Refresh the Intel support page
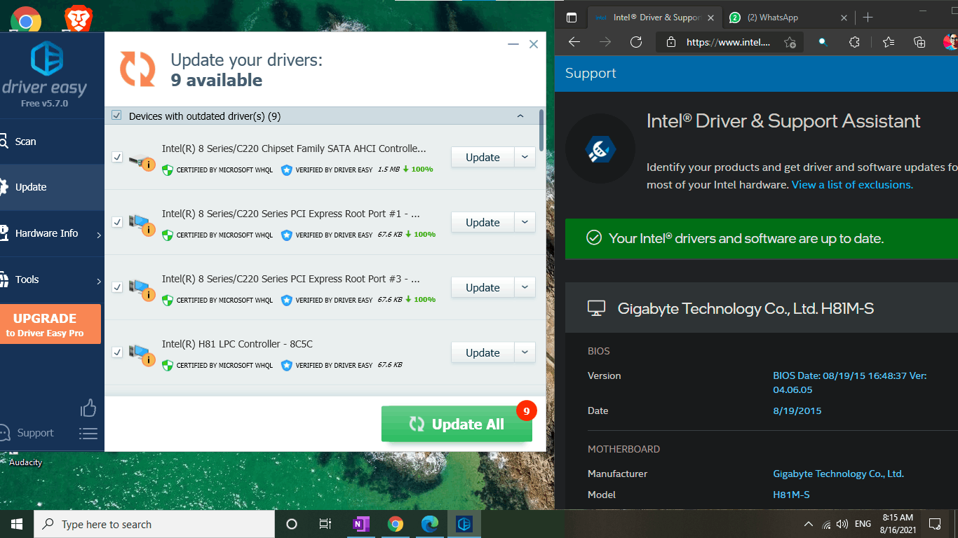 pos(635,42)
